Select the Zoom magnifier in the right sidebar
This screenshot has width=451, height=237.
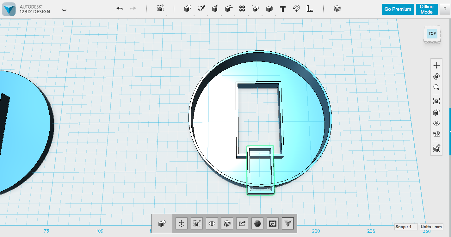click(x=436, y=87)
